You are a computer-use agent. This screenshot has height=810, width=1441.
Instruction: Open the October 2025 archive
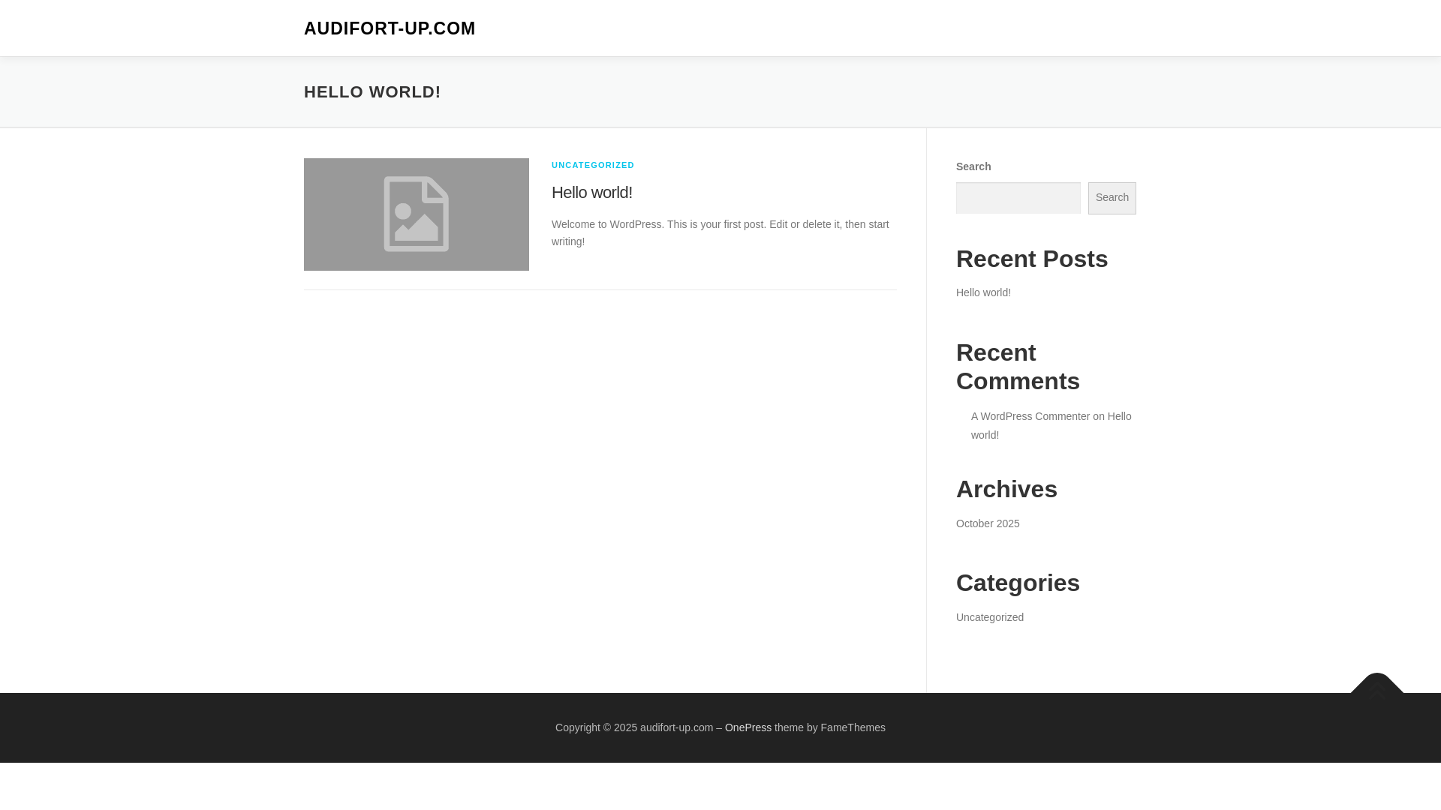[x=988, y=523]
